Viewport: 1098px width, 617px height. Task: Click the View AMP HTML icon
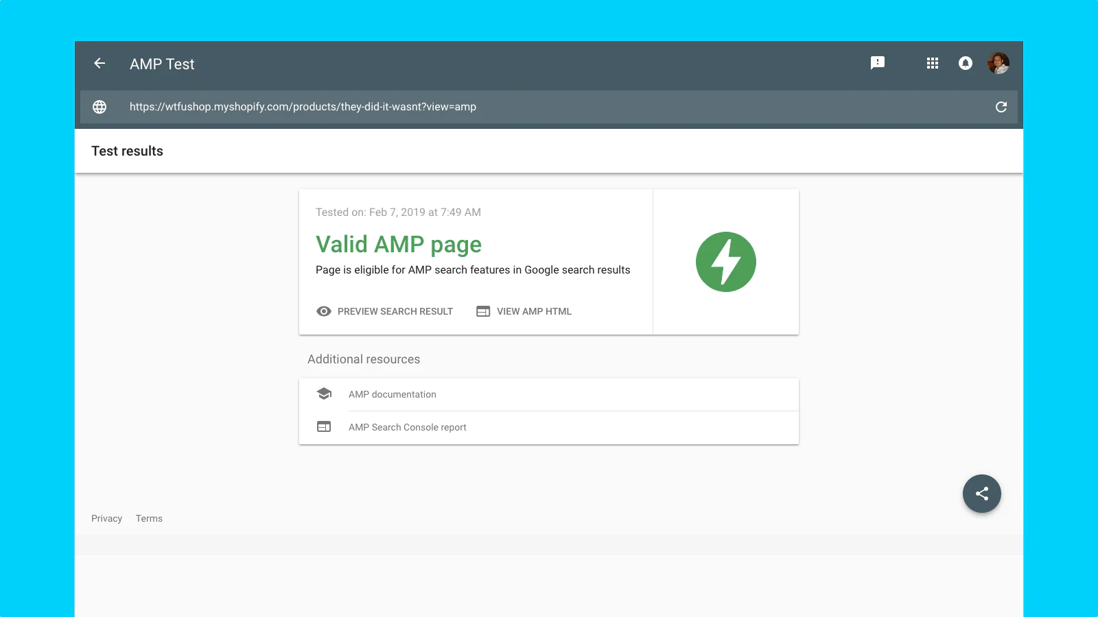(x=483, y=311)
